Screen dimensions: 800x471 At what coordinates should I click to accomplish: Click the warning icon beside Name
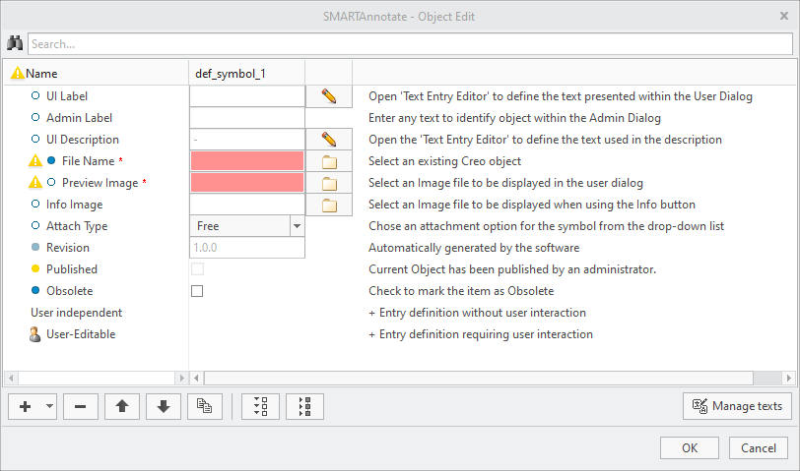click(18, 74)
